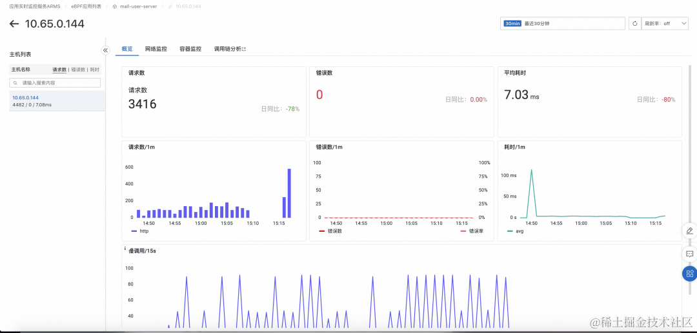Click the red 0 error count value
This screenshot has height=333, width=697.
tap(319, 95)
